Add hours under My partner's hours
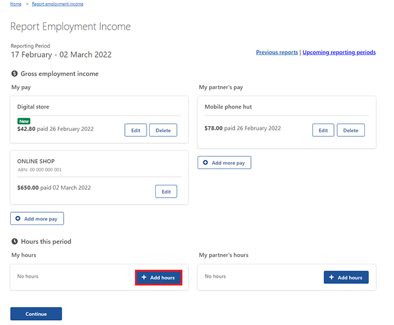 click(346, 277)
